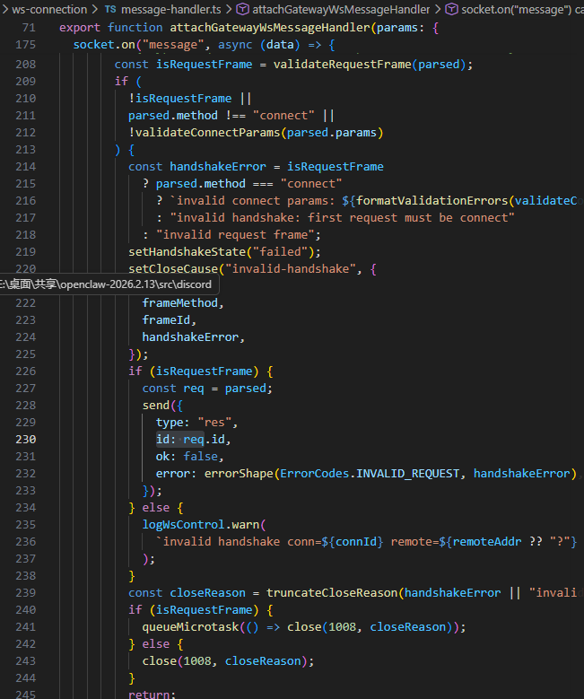Open the message-handler.ts breadcrumb
The height and width of the screenshot is (699, 584).
point(171,9)
